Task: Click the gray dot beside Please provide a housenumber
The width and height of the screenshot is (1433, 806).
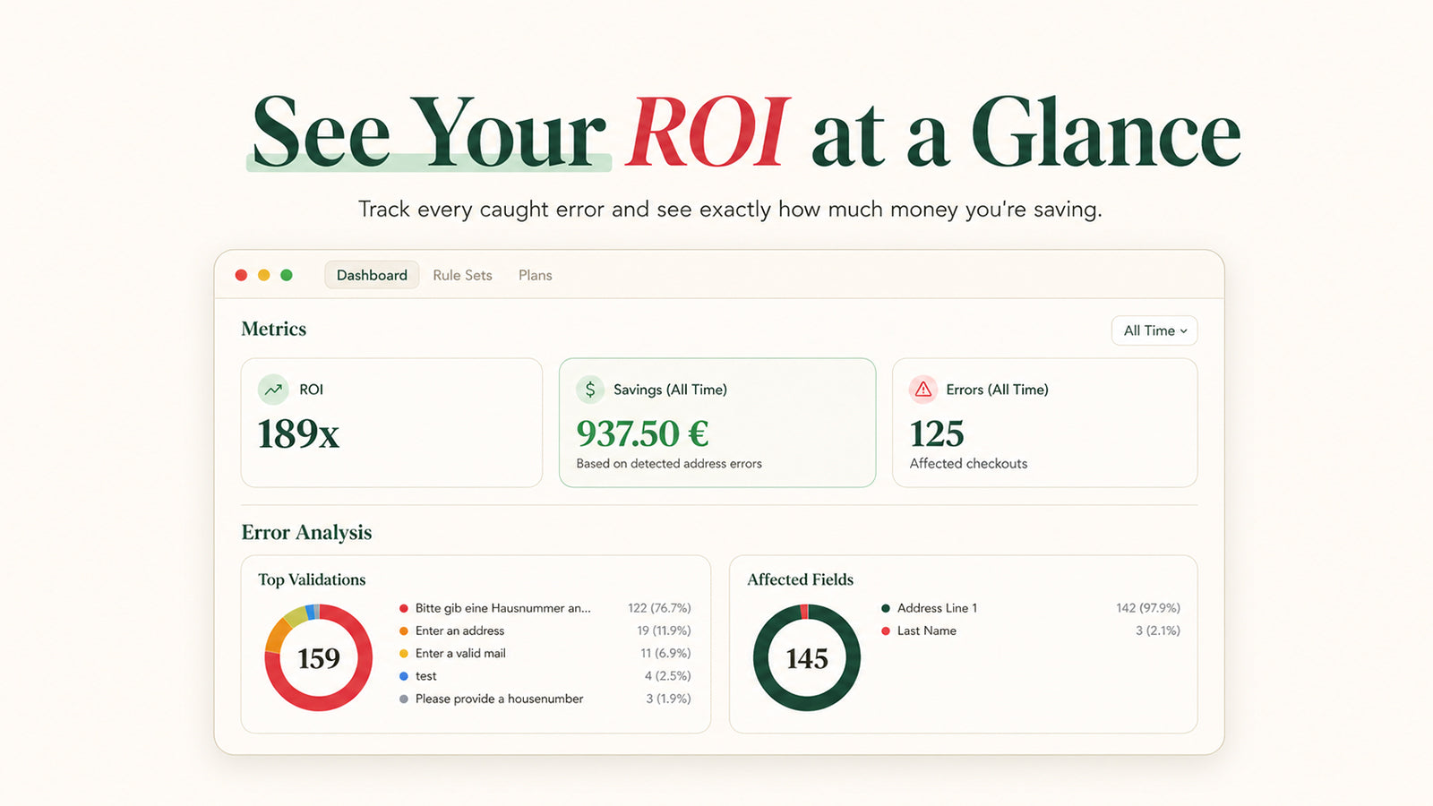Action: [x=404, y=699]
